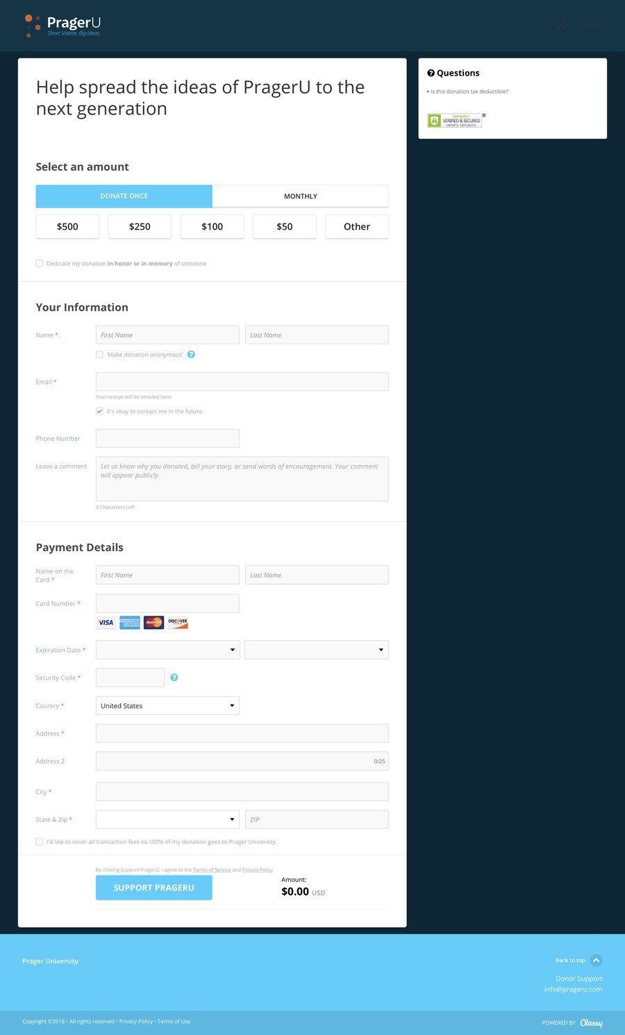
Task: Focus the City input field
Action: tap(242, 791)
